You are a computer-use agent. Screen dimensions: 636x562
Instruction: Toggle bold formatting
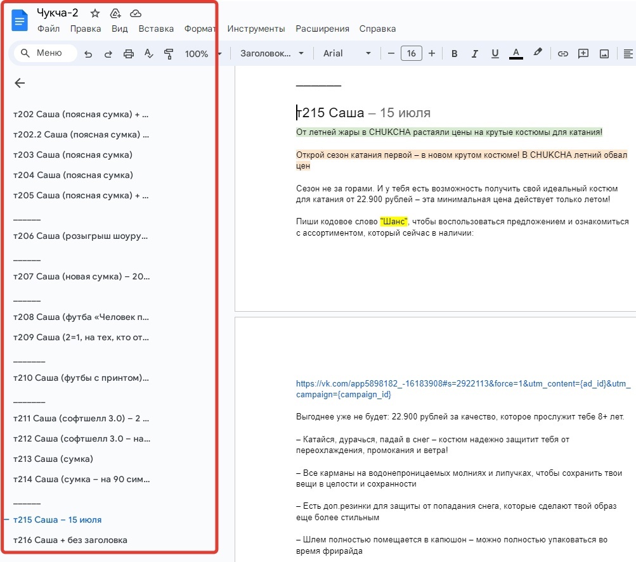pos(454,53)
